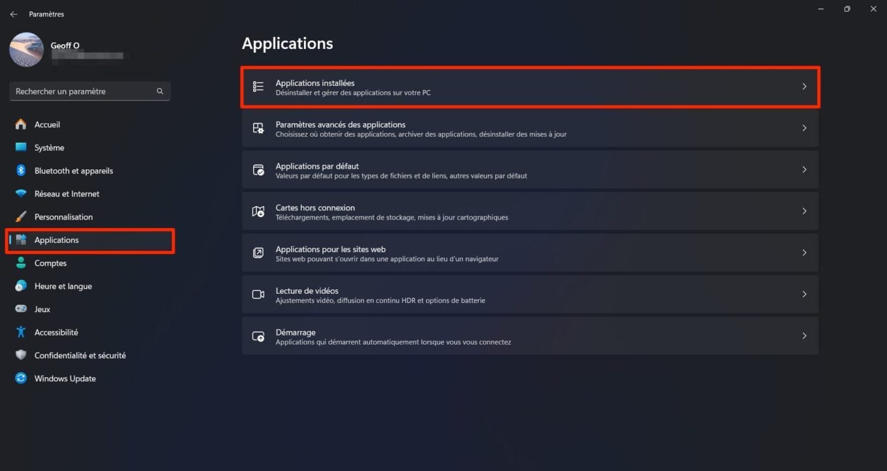Expand Applications installées chevron arrow
Viewport: 887px width, 471px height.
[804, 87]
